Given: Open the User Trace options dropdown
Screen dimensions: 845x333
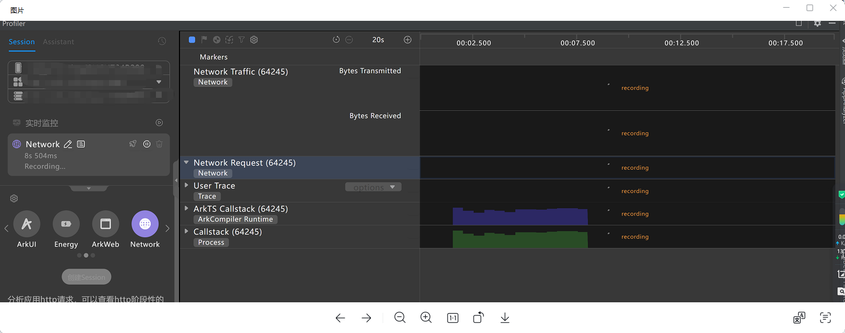Looking at the screenshot, I should pyautogui.click(x=373, y=187).
